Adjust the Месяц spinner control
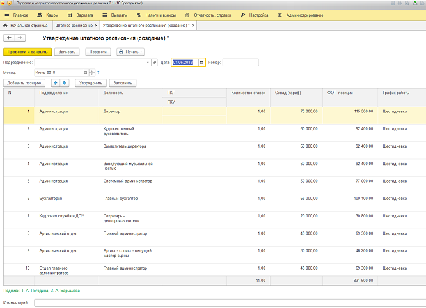The width and height of the screenshot is (426, 308). coord(92,73)
